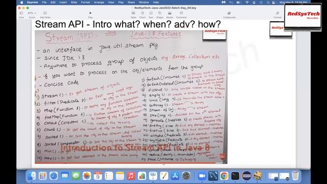
Task: Open Spotlight search from menu bar
Action: (268, 2)
